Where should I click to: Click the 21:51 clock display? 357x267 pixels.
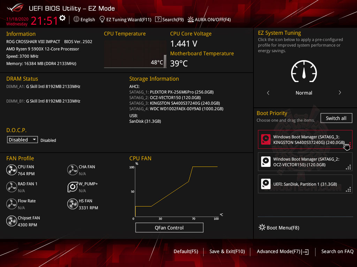pyautogui.click(x=44, y=21)
